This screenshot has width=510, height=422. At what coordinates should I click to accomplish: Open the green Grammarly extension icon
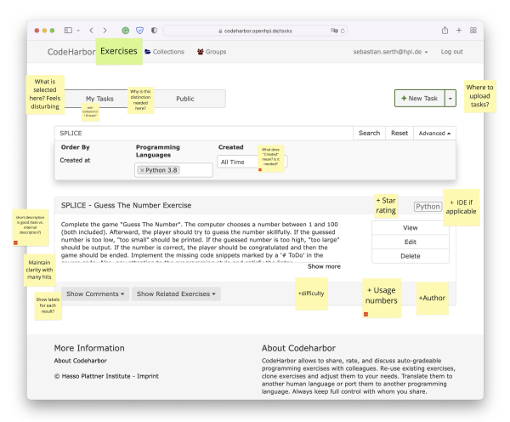coord(125,31)
